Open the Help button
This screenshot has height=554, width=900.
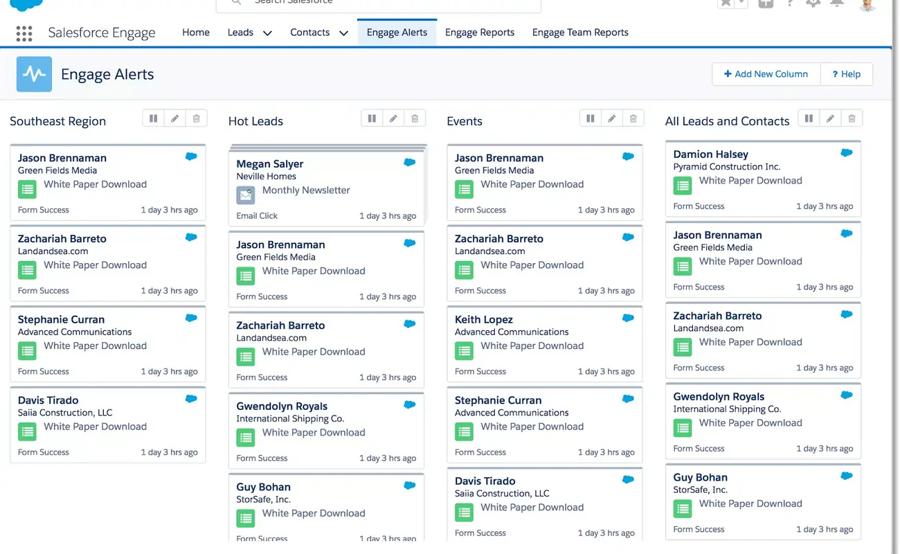pos(847,74)
